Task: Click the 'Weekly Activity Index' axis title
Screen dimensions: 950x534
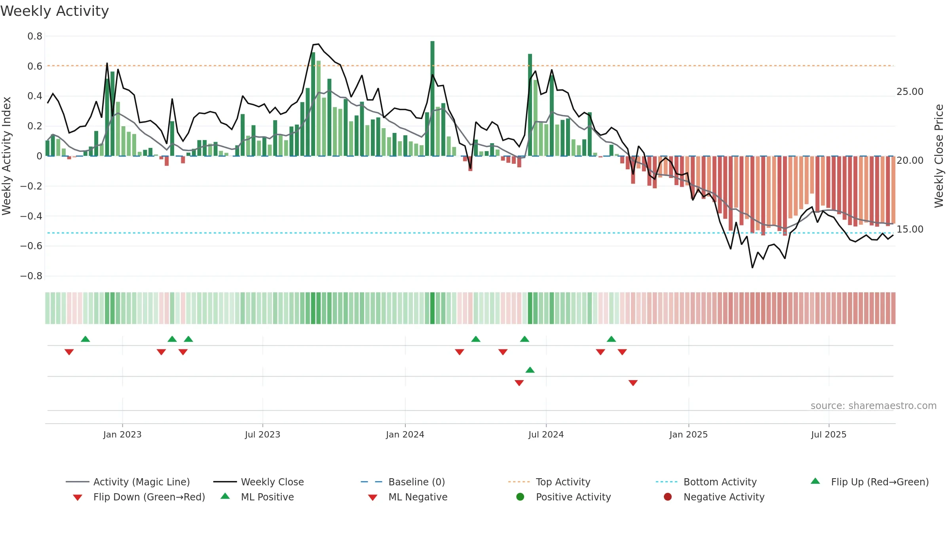Action: (x=6, y=156)
